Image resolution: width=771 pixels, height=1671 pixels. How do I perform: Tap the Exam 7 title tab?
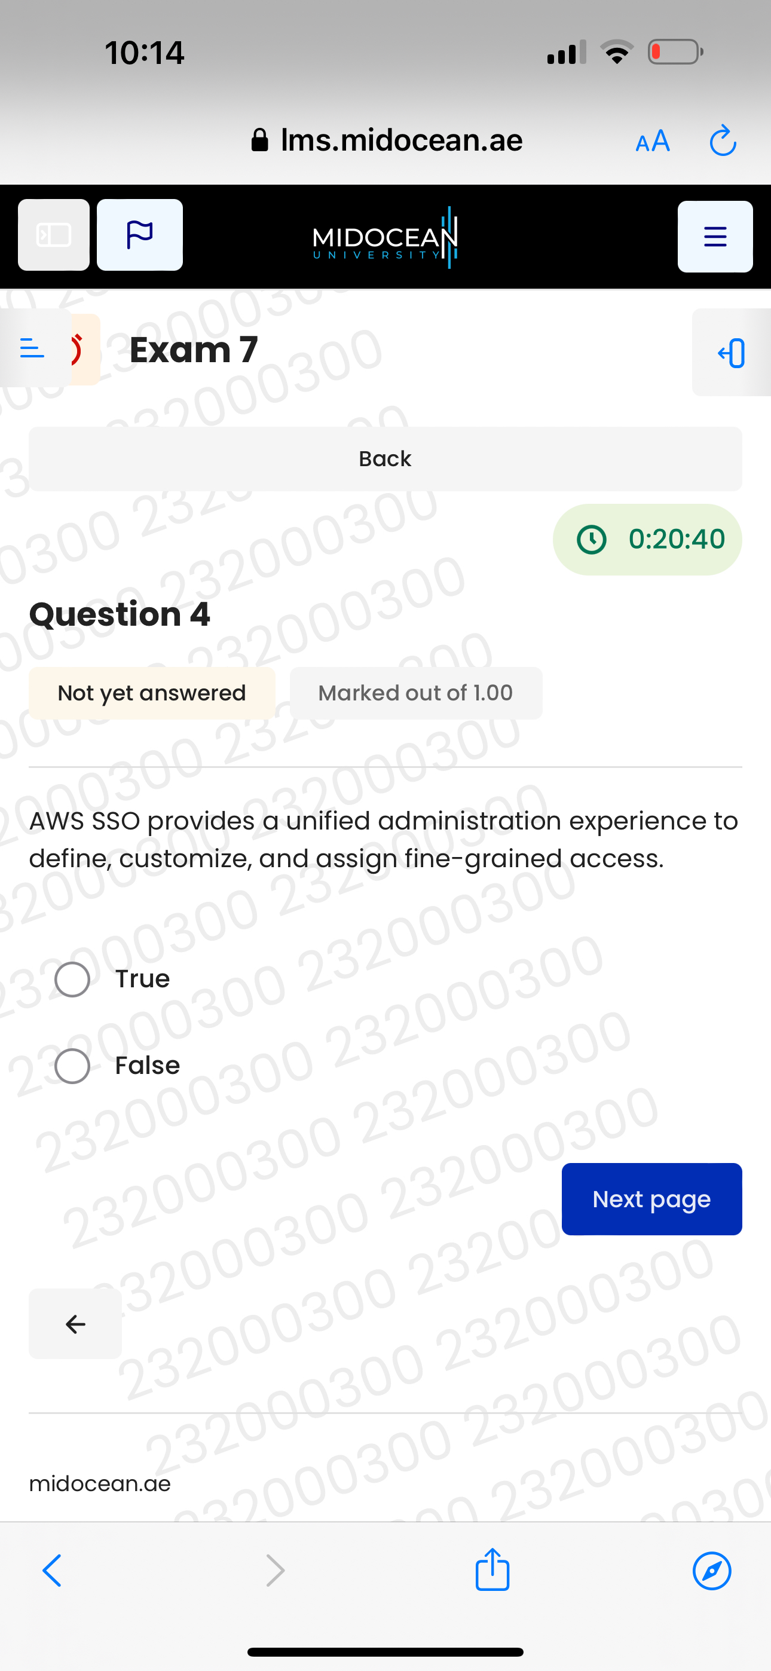point(194,350)
